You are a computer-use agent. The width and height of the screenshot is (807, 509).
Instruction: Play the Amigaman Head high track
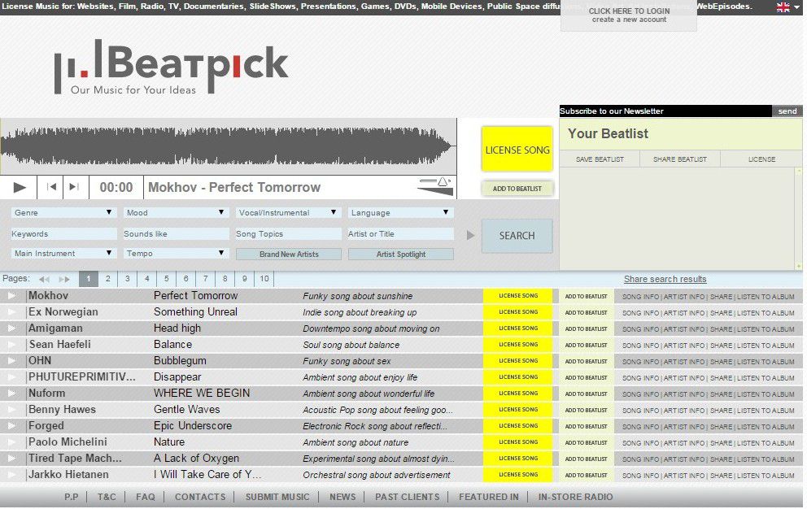pyautogui.click(x=11, y=328)
